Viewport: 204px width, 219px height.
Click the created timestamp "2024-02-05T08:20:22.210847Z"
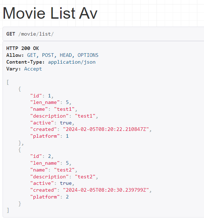coord(106,129)
